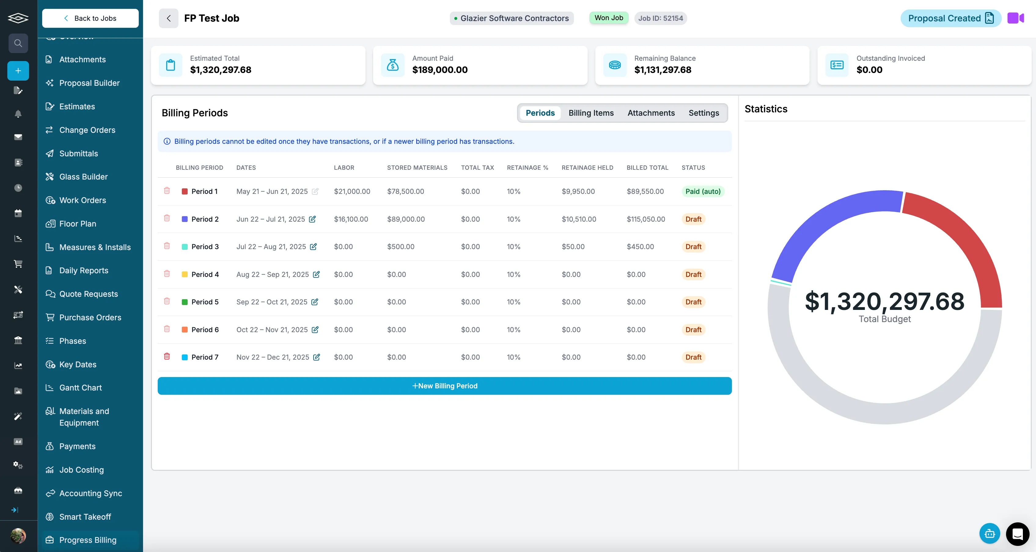Image resolution: width=1036 pixels, height=552 pixels.
Task: Open the notifications bell icon
Action: click(x=18, y=114)
